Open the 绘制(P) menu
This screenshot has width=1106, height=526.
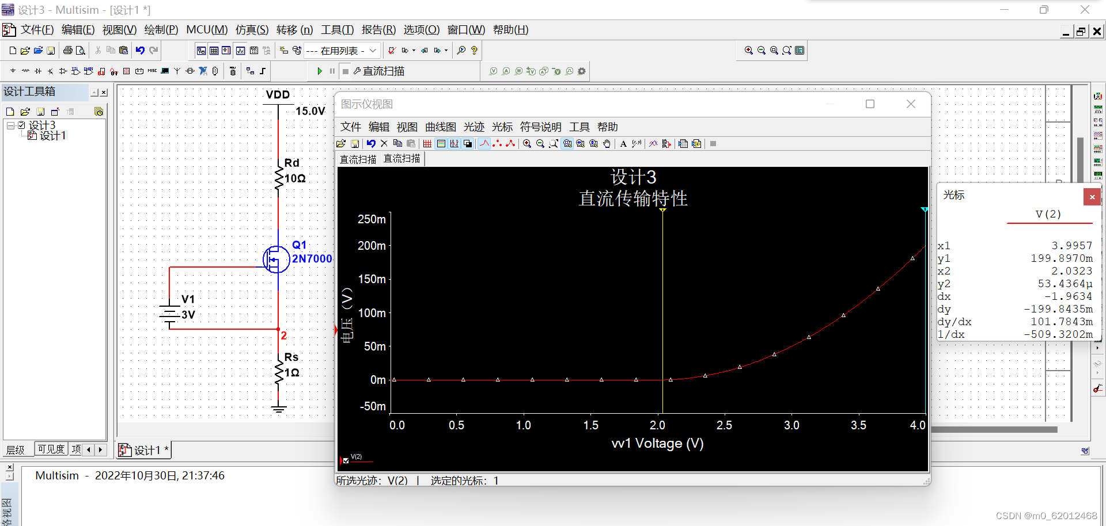pos(161,30)
